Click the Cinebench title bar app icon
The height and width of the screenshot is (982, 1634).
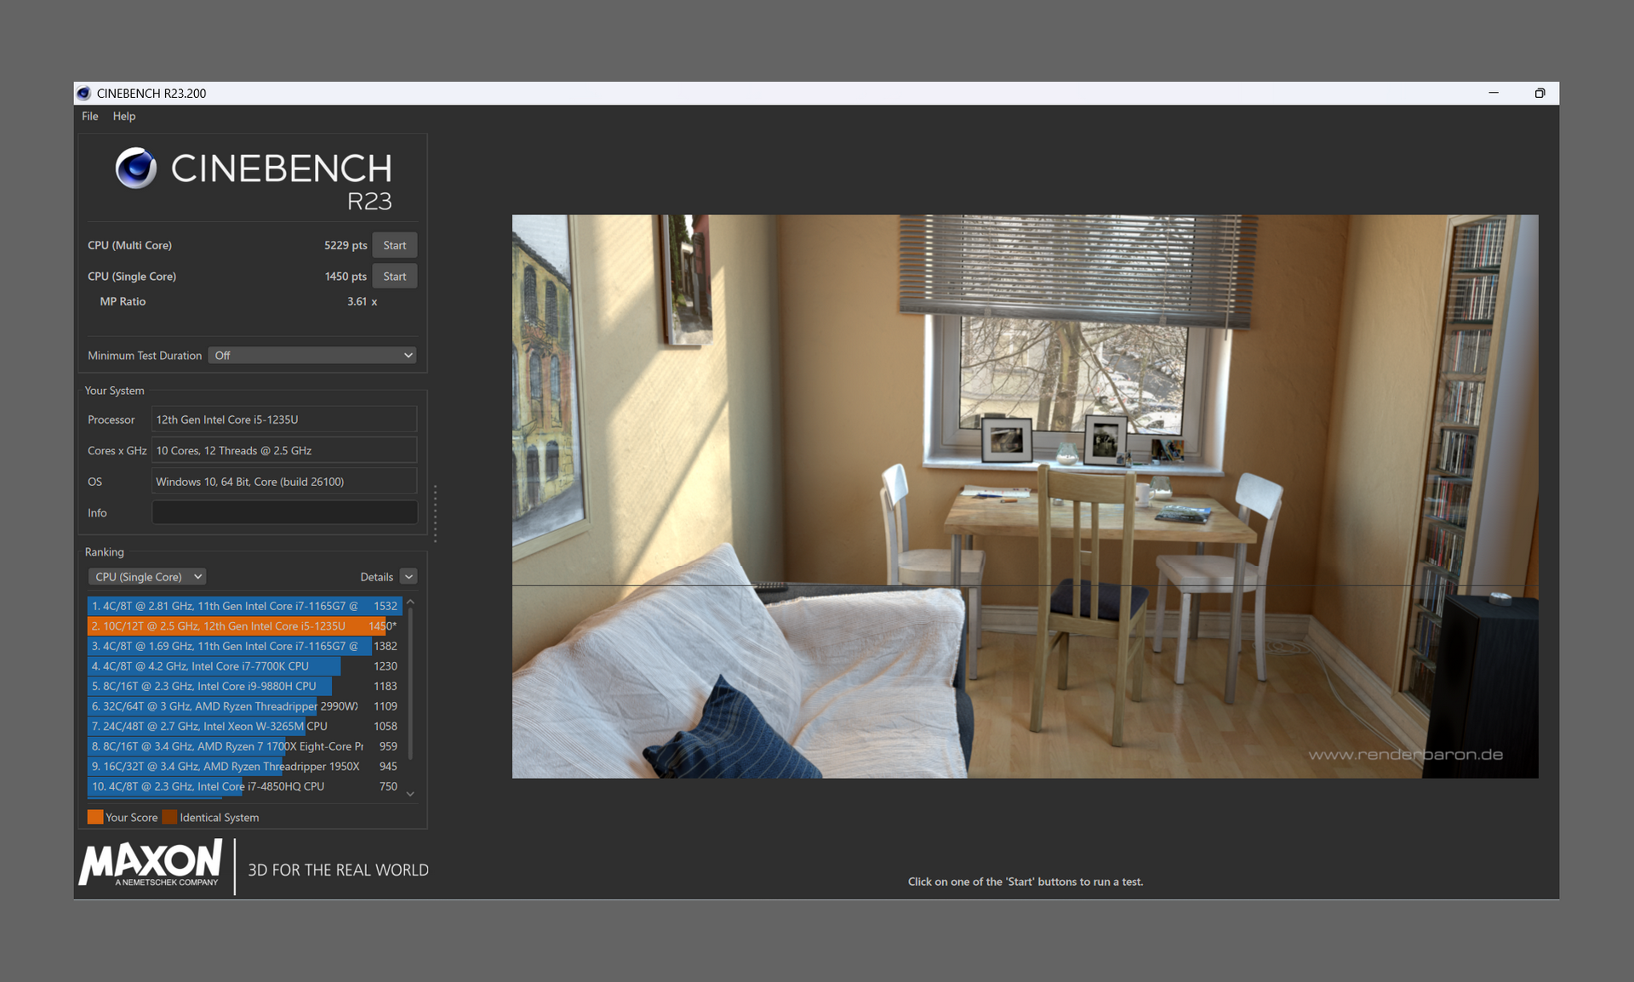tap(83, 94)
